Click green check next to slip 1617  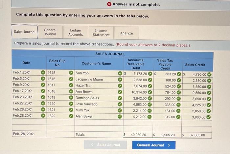click(x=71, y=85)
